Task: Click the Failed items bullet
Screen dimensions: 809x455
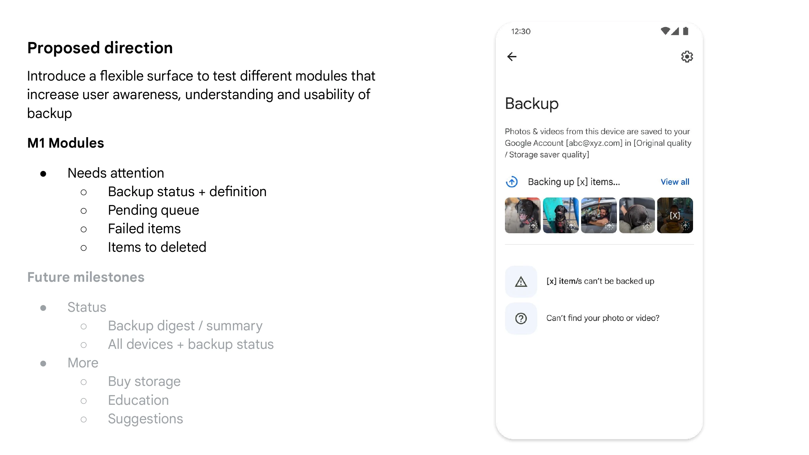Action: point(144,229)
